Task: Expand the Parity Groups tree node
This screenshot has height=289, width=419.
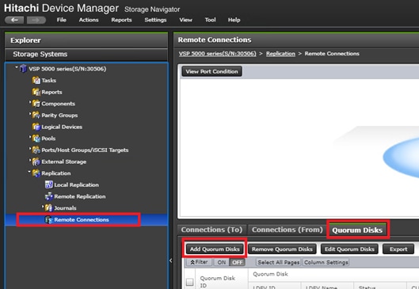Action: [30, 113]
